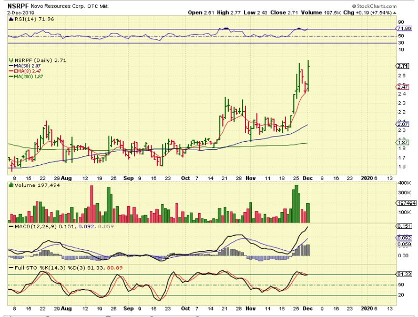418x317 pixels.
Task: Click the green up-arrow after Chg percentage
Action: (x=394, y=13)
